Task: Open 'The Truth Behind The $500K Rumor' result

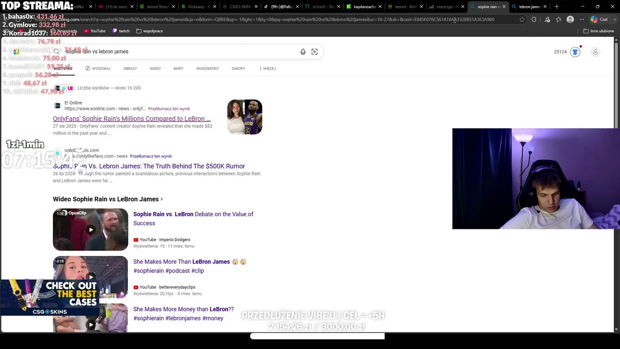Action: (149, 166)
